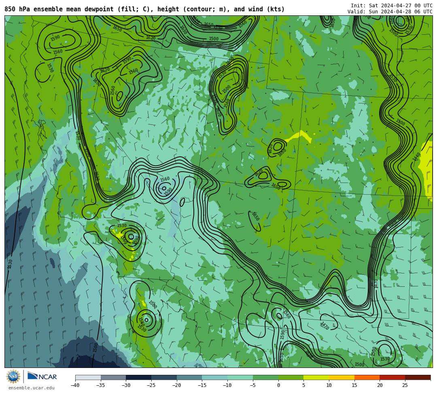Click the ensemble.ucar.edu text
This screenshot has width=437, height=393.
pos(32,388)
